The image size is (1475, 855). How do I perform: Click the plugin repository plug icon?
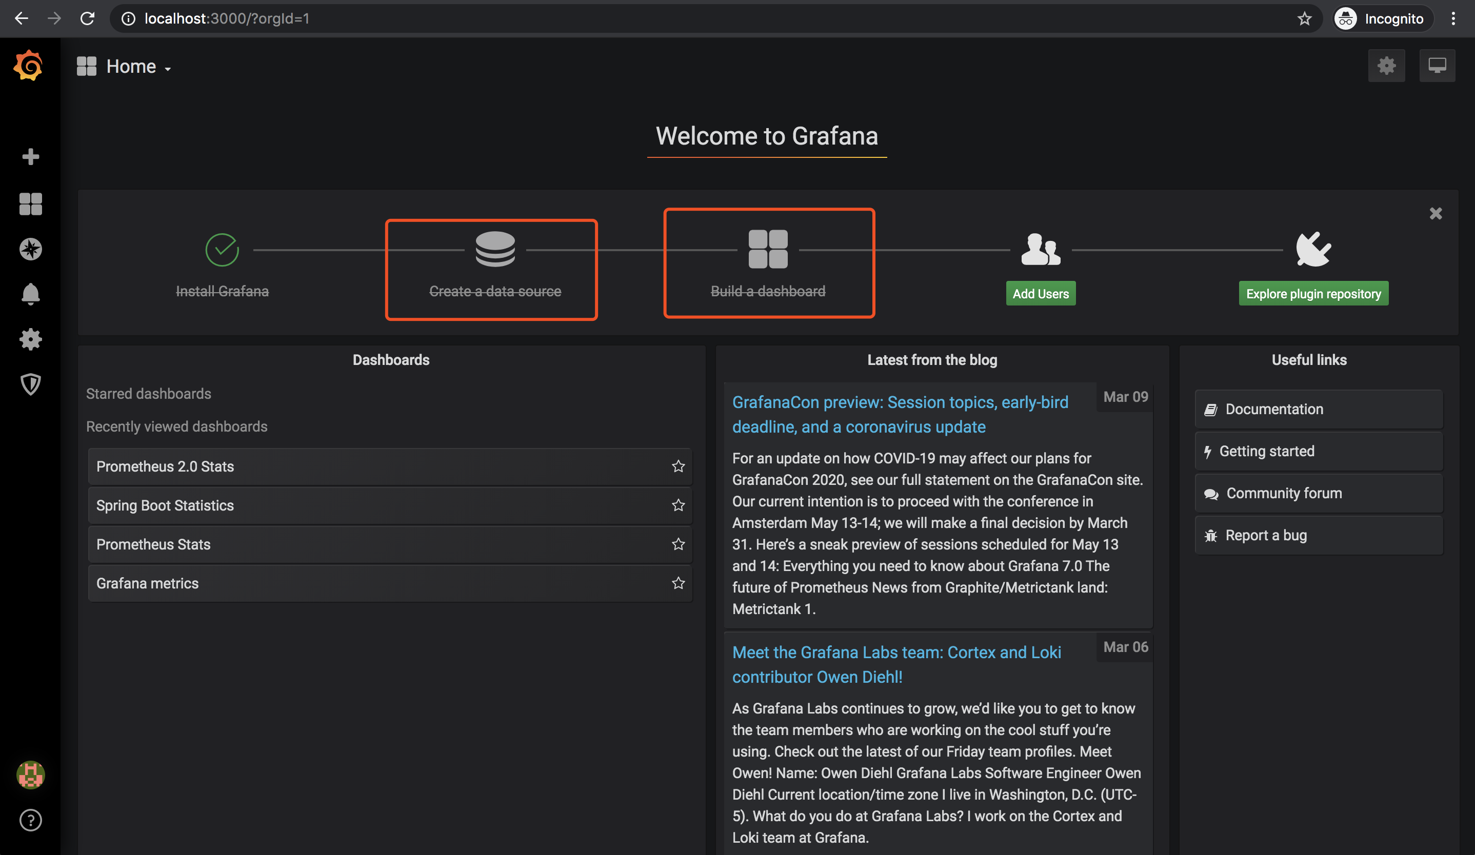[x=1313, y=249]
